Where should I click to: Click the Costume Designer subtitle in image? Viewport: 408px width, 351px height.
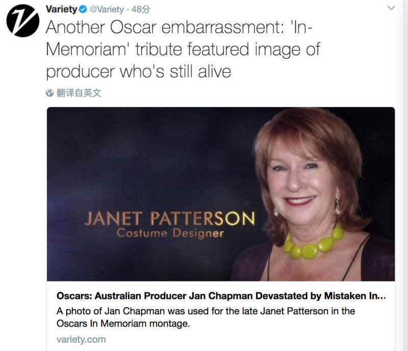pos(170,234)
